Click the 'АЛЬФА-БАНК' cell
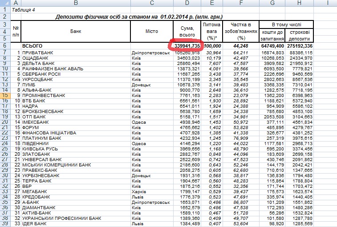337x227 pixels. (76, 90)
